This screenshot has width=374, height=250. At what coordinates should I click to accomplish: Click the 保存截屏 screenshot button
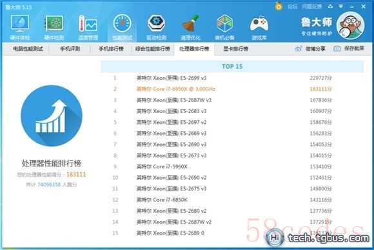[x=349, y=48]
